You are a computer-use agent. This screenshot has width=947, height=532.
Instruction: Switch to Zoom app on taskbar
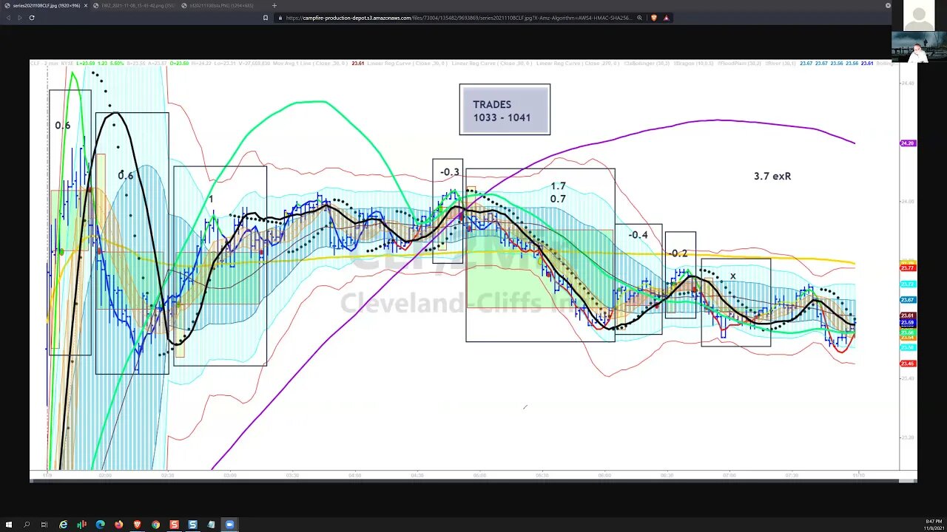coord(229,525)
